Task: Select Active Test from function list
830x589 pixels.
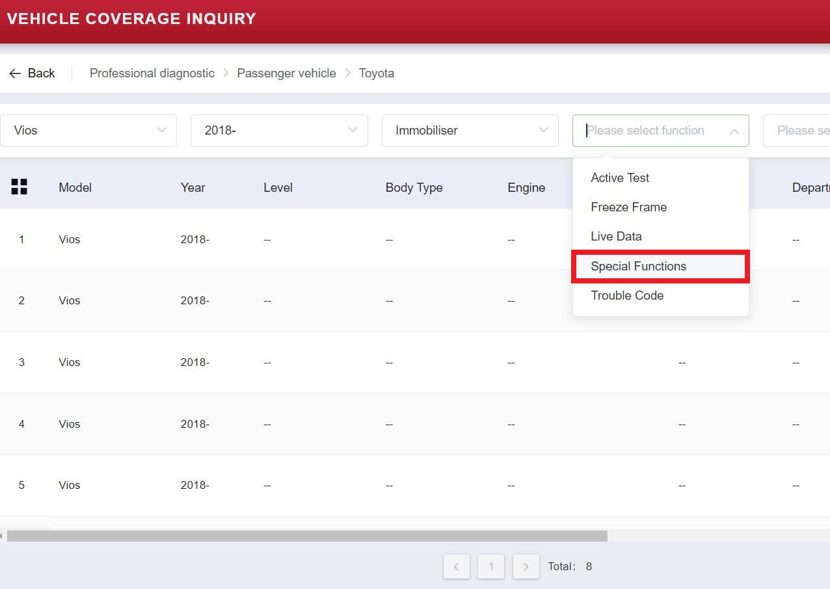Action: 620,177
